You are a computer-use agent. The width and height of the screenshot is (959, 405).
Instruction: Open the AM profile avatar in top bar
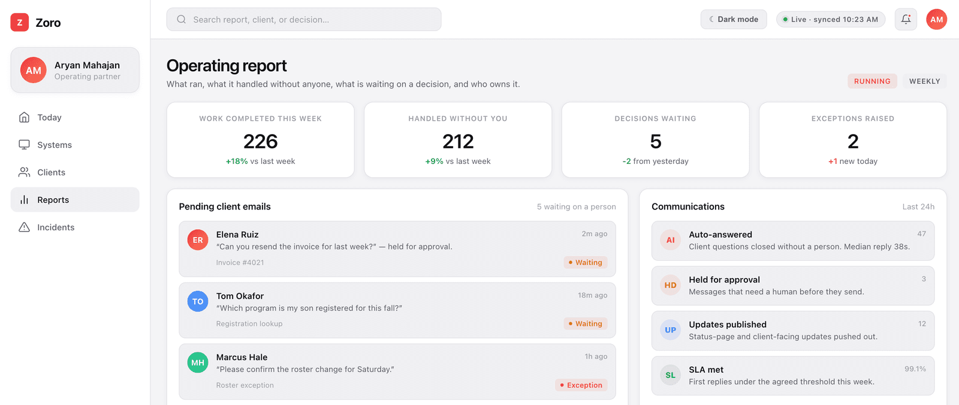tap(936, 19)
